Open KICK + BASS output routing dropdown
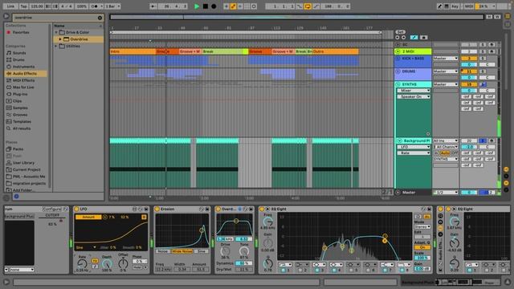 [445, 59]
